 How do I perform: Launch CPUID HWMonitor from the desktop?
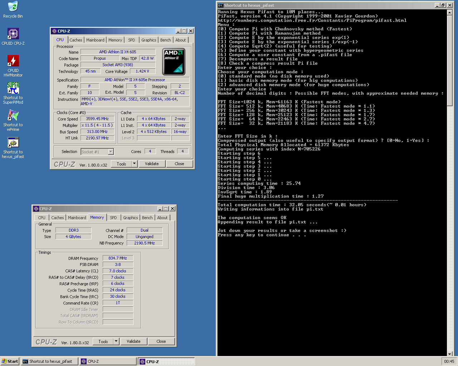(13, 66)
